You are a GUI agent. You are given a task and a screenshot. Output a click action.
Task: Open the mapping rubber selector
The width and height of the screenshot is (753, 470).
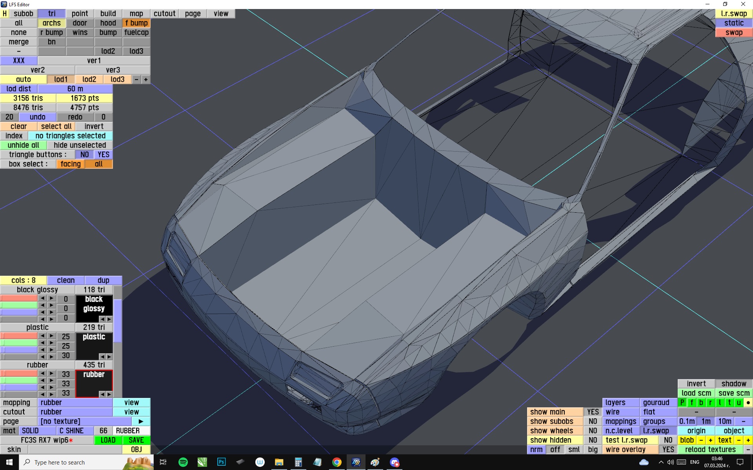pos(75,403)
